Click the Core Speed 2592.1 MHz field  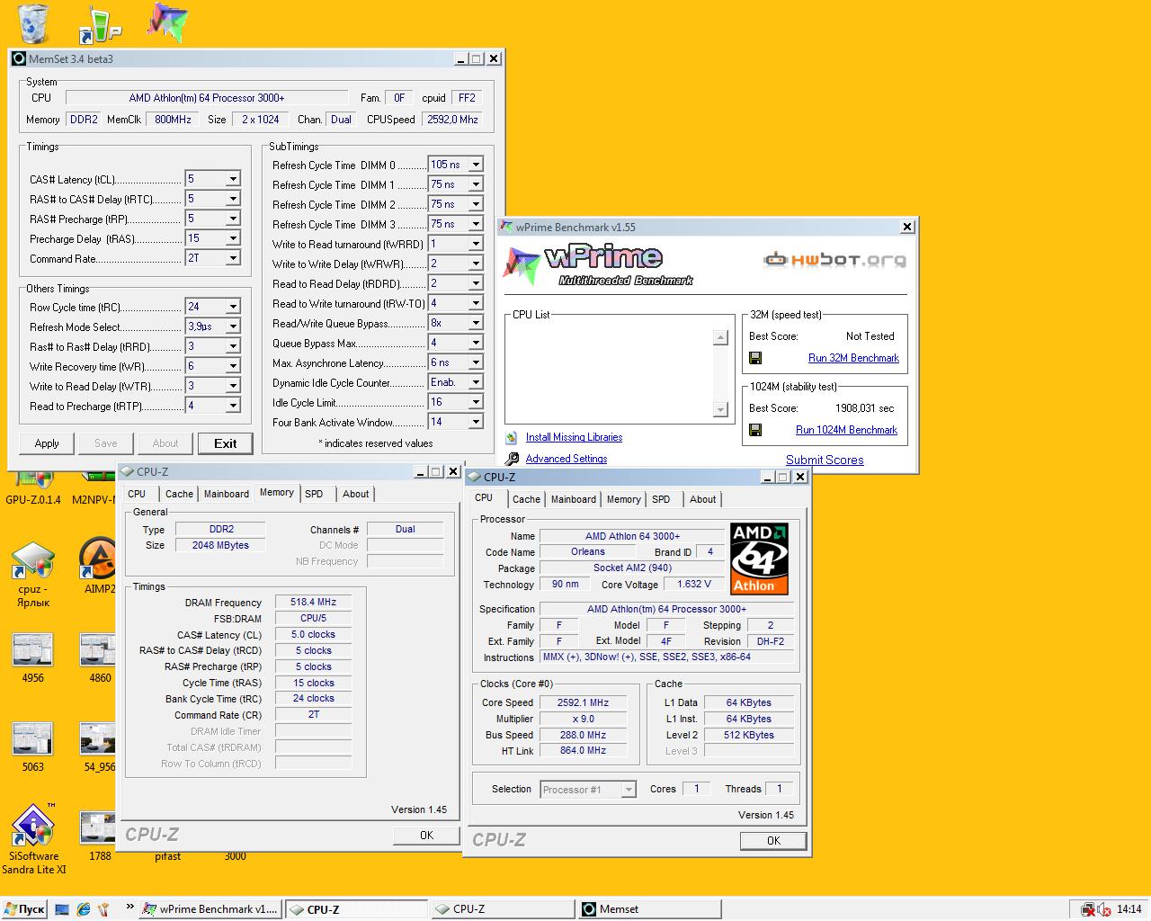583,703
